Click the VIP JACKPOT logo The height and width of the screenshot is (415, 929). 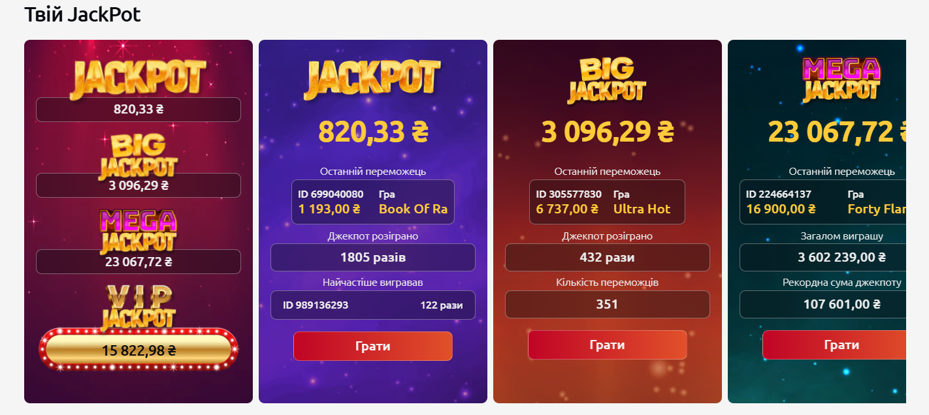138,305
